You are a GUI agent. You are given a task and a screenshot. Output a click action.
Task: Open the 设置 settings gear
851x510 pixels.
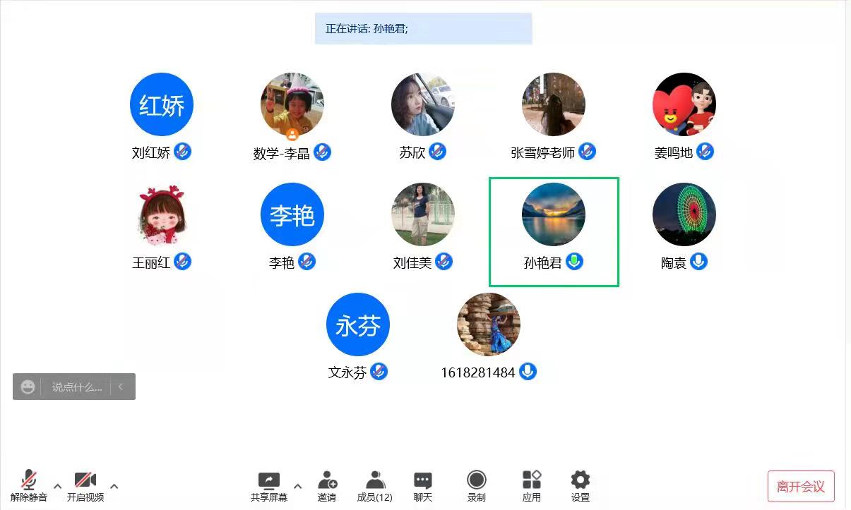[581, 480]
